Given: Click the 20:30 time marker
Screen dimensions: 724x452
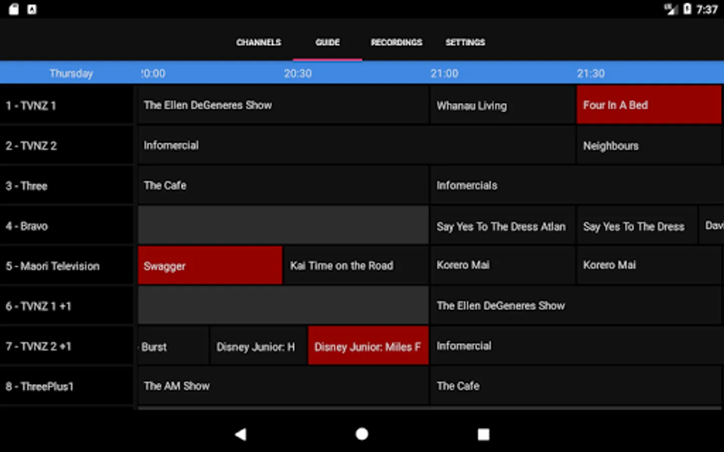Looking at the screenshot, I should [x=298, y=73].
